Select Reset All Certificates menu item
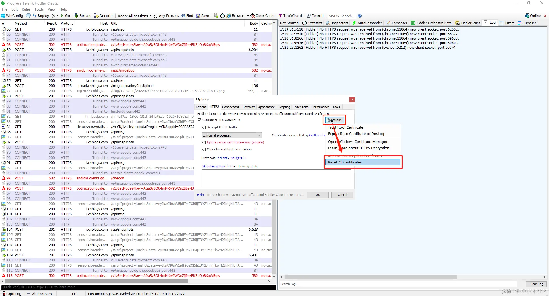 point(363,162)
